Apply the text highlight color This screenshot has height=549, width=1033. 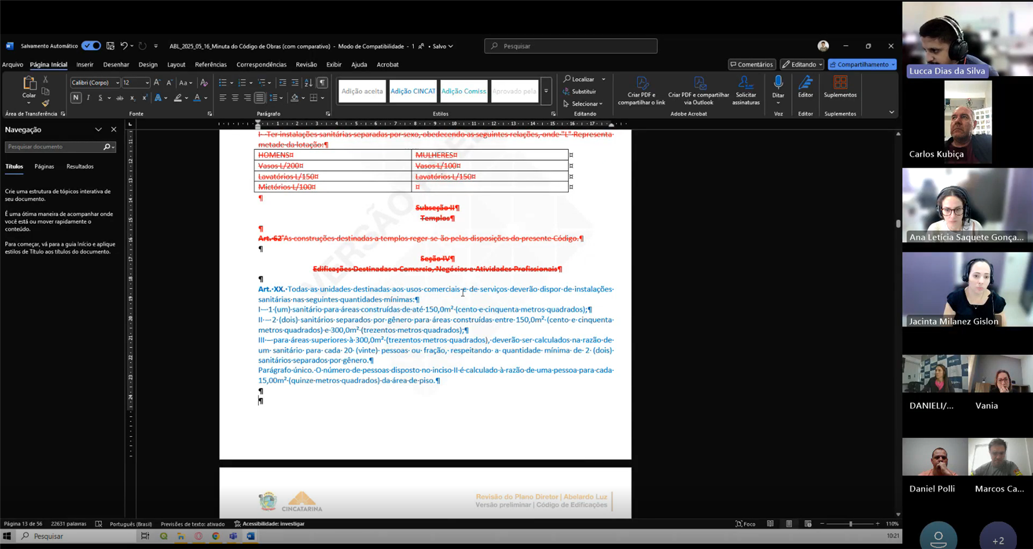178,98
